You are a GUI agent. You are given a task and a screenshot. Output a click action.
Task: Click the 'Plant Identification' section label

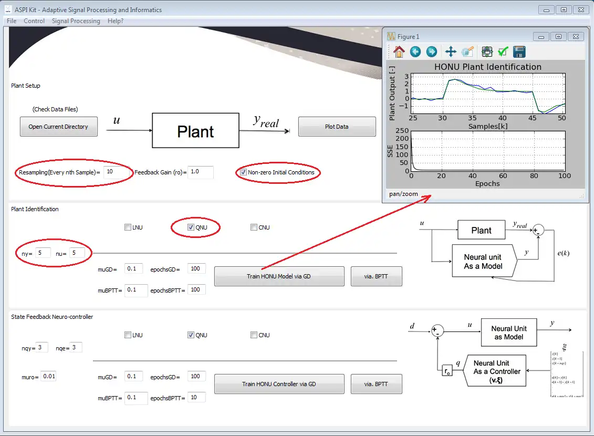[35, 209]
